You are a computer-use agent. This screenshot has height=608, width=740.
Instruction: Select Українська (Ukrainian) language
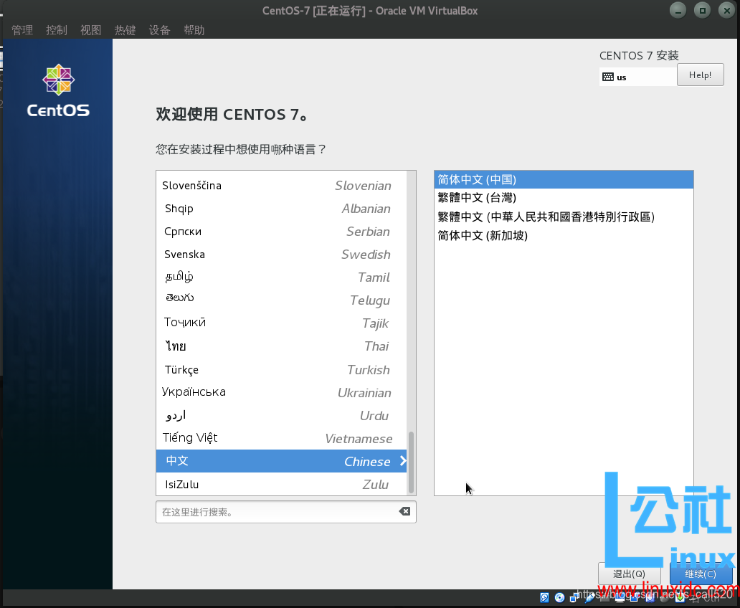pyautogui.click(x=281, y=392)
